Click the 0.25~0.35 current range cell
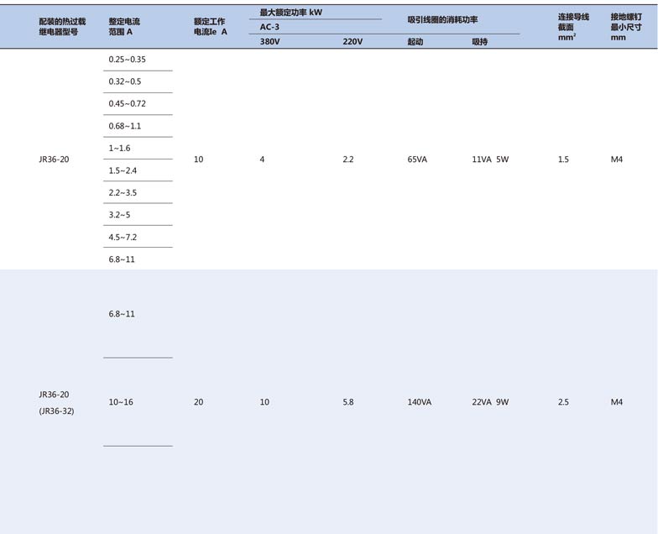The image size is (663, 534). pos(127,60)
